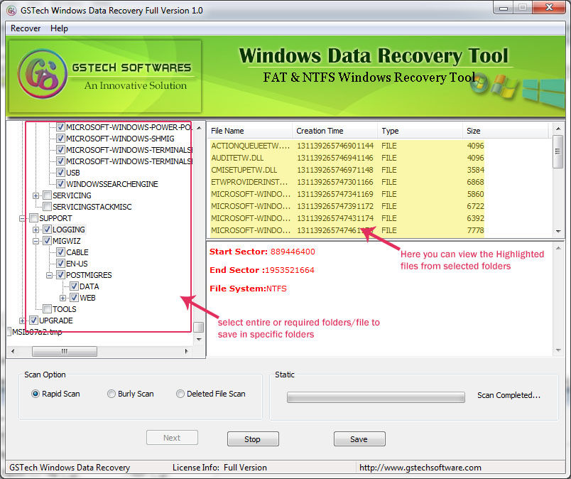The height and width of the screenshot is (479, 571).
Task: Select the EN-US folder label
Action: pyautogui.click(x=77, y=264)
